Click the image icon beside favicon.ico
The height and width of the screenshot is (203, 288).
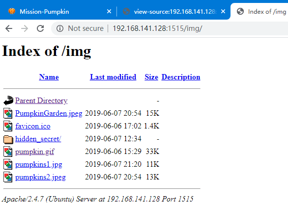pos(8,126)
